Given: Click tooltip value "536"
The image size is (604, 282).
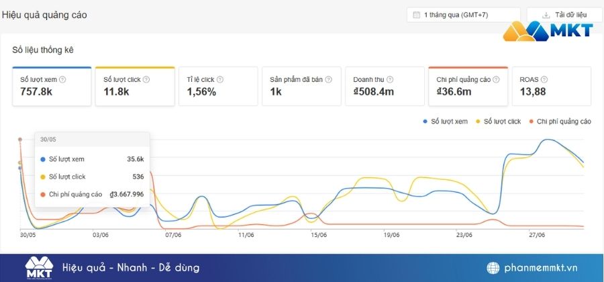Looking at the screenshot, I should pos(138,177).
